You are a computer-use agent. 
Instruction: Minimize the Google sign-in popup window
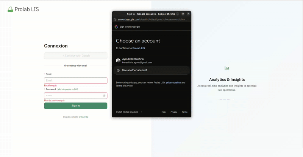coord(178,14)
